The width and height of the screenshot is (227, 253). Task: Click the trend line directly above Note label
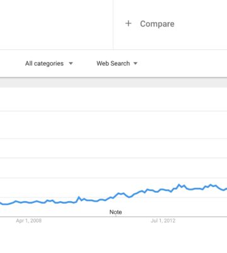point(115,195)
